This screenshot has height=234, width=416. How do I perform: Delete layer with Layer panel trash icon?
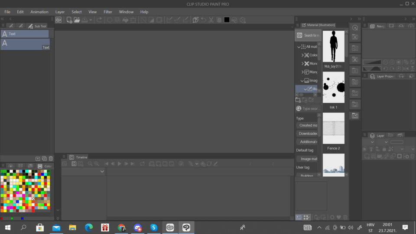coord(413,156)
